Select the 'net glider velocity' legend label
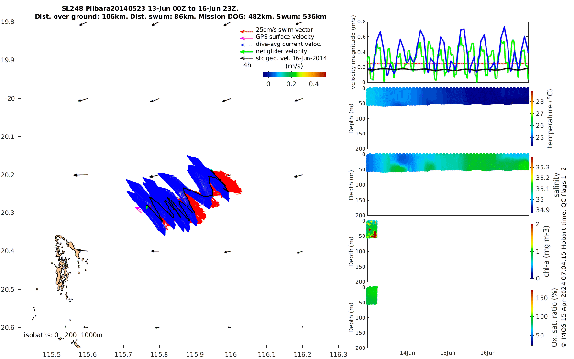 click(x=282, y=51)
